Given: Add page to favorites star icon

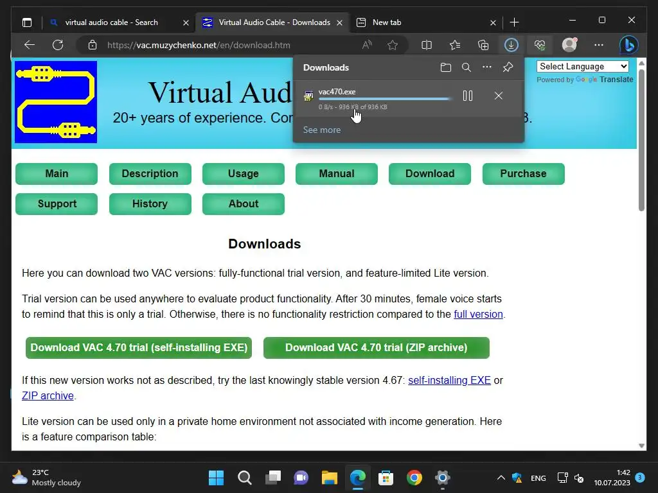Looking at the screenshot, I should [x=393, y=45].
